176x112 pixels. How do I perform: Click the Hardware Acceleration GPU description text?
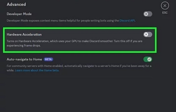[75, 43]
